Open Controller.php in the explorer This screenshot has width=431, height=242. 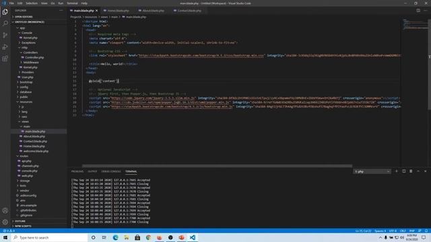(x=34, y=58)
